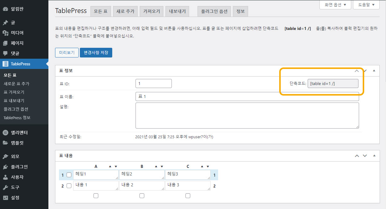Click the 최근 수정일 date text

174,137
